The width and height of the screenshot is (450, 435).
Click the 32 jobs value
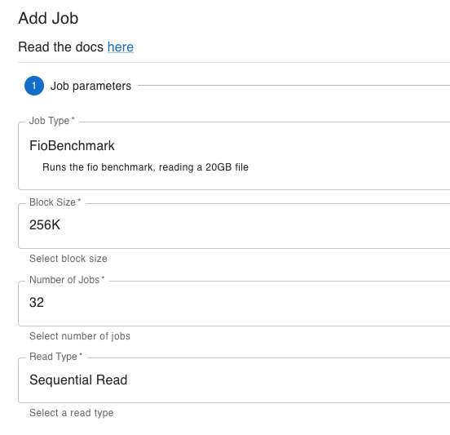point(37,303)
